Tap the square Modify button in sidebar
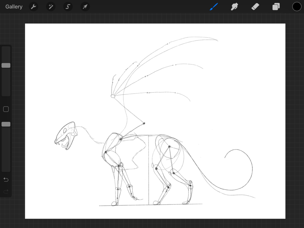 pos(6,109)
